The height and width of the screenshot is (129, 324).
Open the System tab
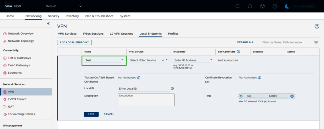[x=125, y=16]
